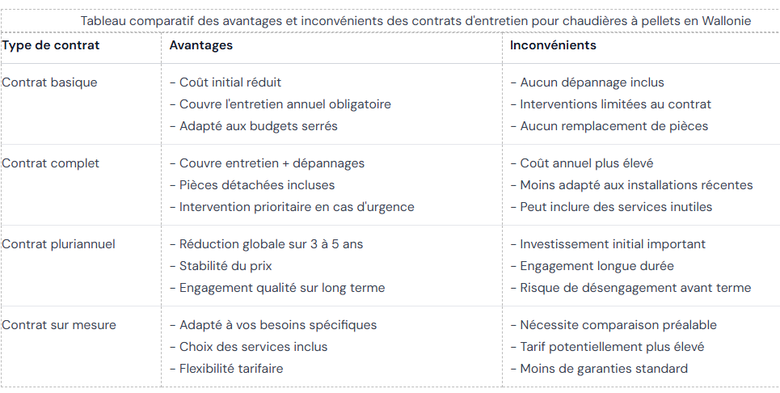The height and width of the screenshot is (393, 780).
Task: Click the "Inconvénients" column header
Action: (x=553, y=45)
